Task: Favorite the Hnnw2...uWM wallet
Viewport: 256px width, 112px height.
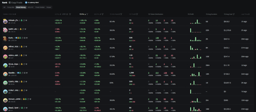Action: [30, 99]
